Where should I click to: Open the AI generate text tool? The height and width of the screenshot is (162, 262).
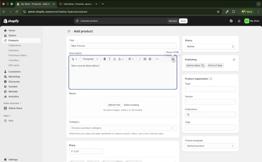[74, 59]
